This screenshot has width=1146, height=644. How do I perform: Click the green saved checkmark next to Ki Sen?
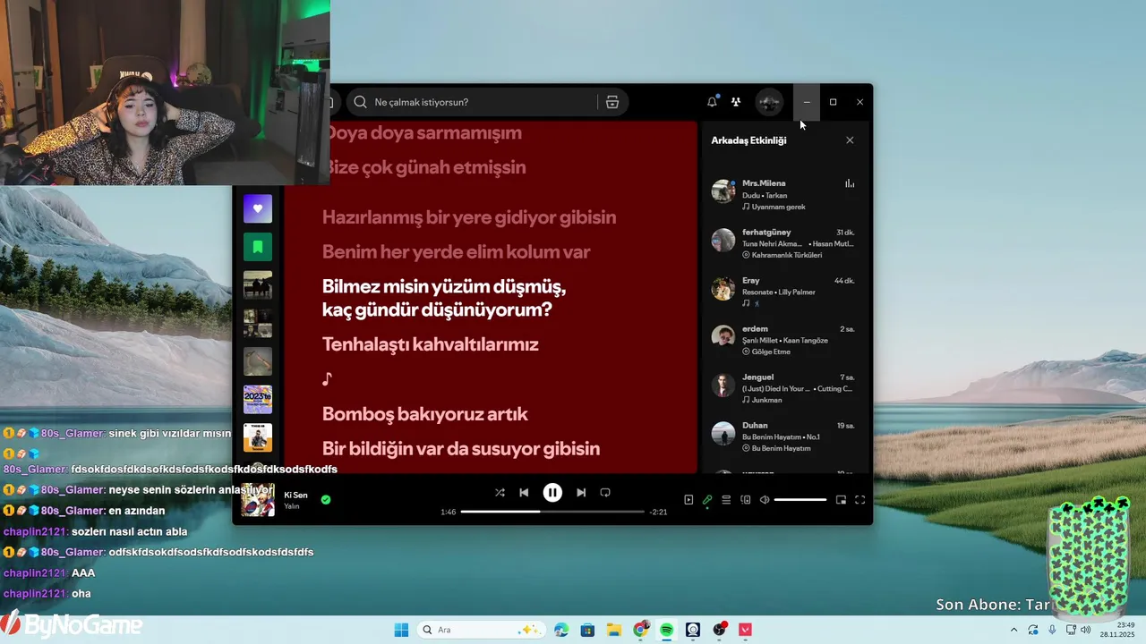(x=326, y=500)
